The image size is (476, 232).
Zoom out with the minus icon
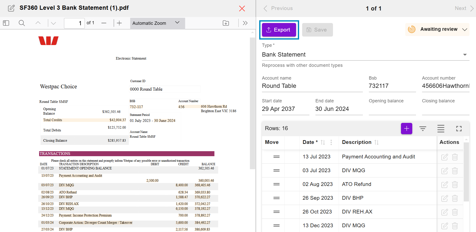click(104, 23)
